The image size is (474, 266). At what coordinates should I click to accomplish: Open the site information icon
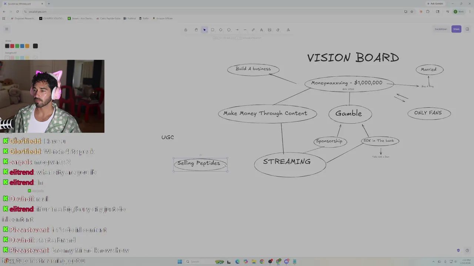coord(25,11)
